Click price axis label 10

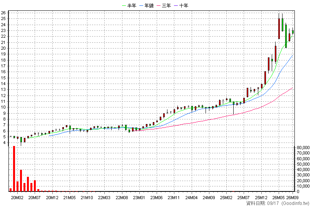point(3,107)
